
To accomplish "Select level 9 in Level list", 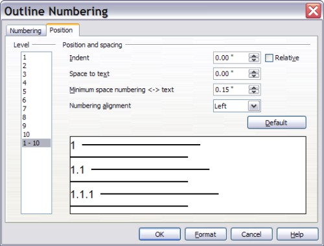I will [36, 126].
